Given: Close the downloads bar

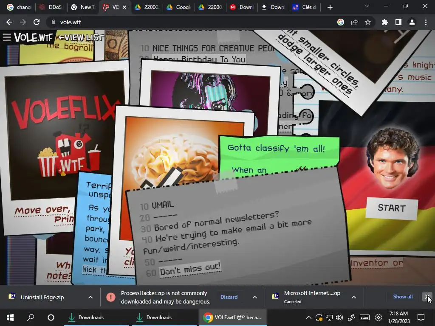Looking at the screenshot, I should click(x=427, y=297).
